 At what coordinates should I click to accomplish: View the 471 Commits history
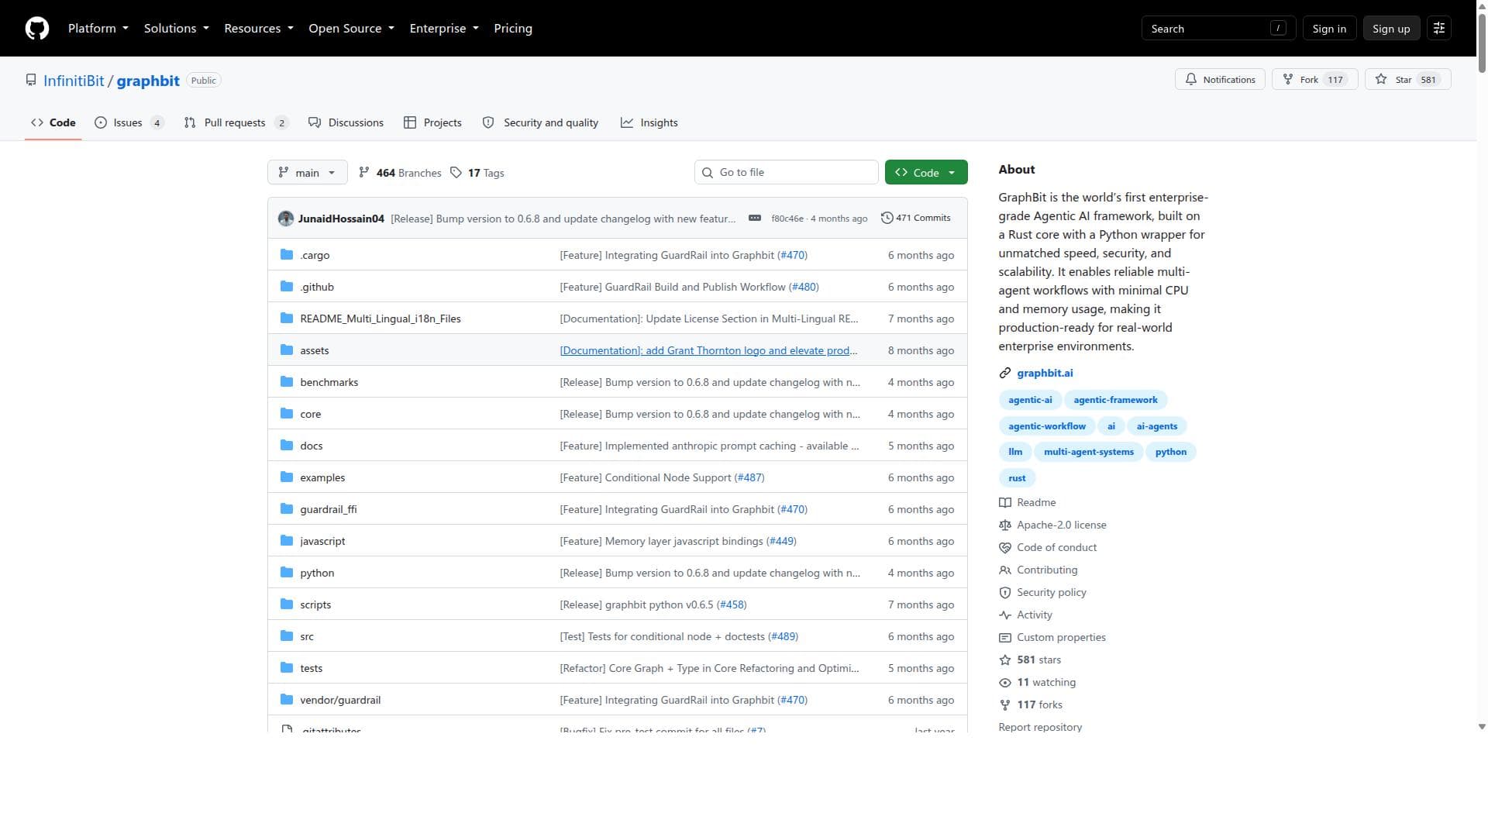click(915, 219)
